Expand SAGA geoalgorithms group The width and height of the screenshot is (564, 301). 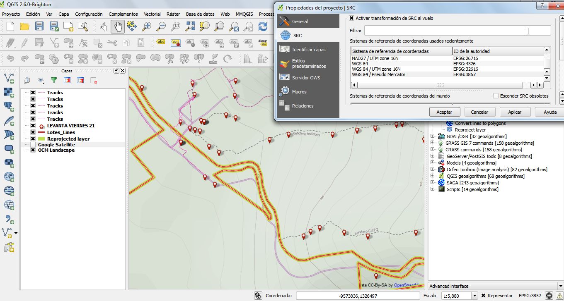click(432, 183)
